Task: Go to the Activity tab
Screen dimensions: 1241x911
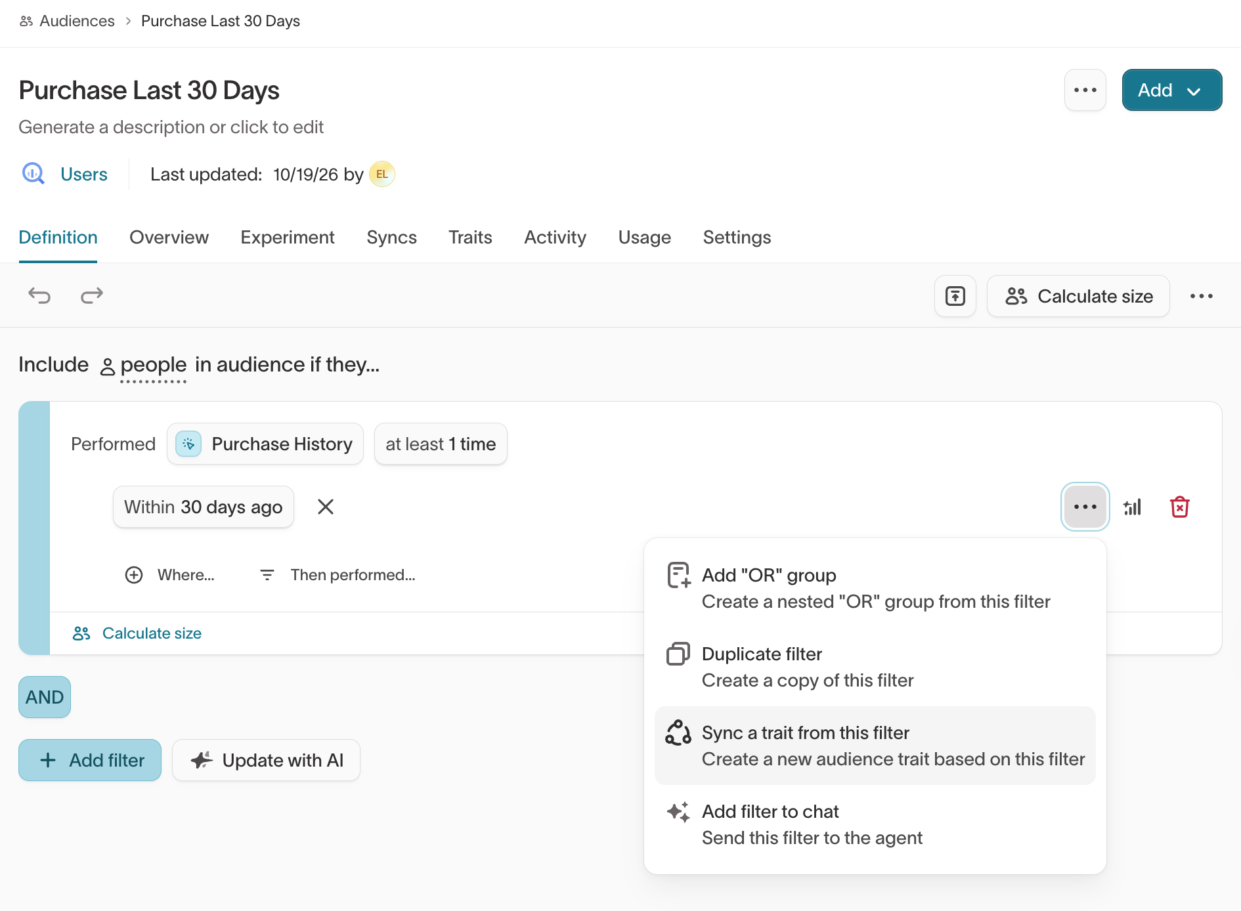Action: 555,237
